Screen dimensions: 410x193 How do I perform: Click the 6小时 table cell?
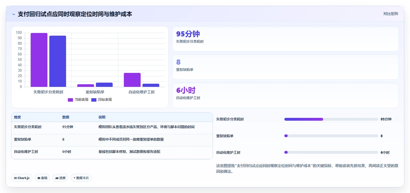[x=67, y=152]
